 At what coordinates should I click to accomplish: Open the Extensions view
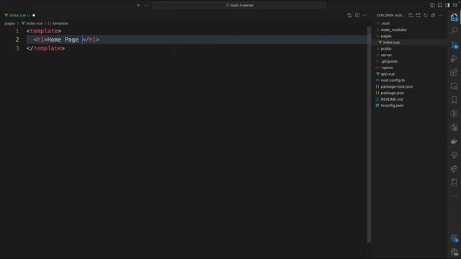(x=454, y=72)
